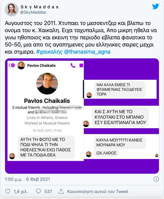Click the S k y M a d d a s display name
The image size is (164, 199).
click(39, 7)
